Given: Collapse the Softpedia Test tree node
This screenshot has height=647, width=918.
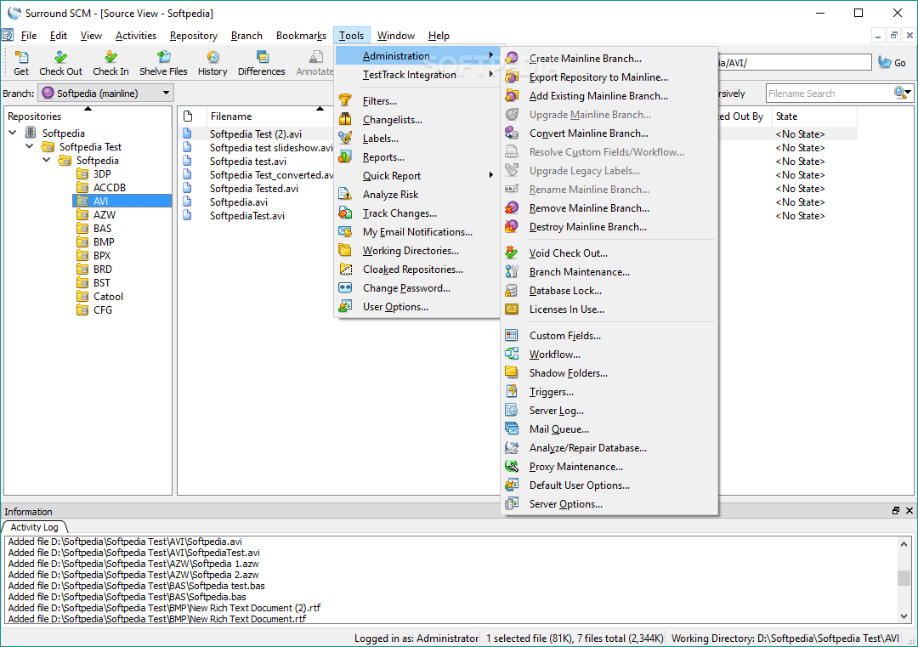Looking at the screenshot, I should (x=30, y=146).
